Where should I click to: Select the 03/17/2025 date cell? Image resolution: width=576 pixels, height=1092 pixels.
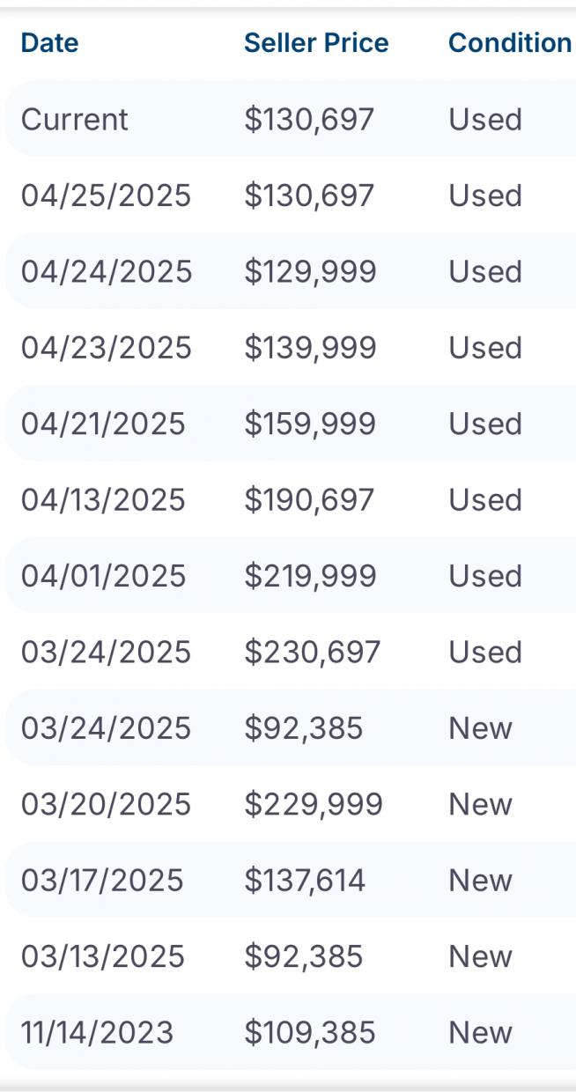[x=102, y=881]
